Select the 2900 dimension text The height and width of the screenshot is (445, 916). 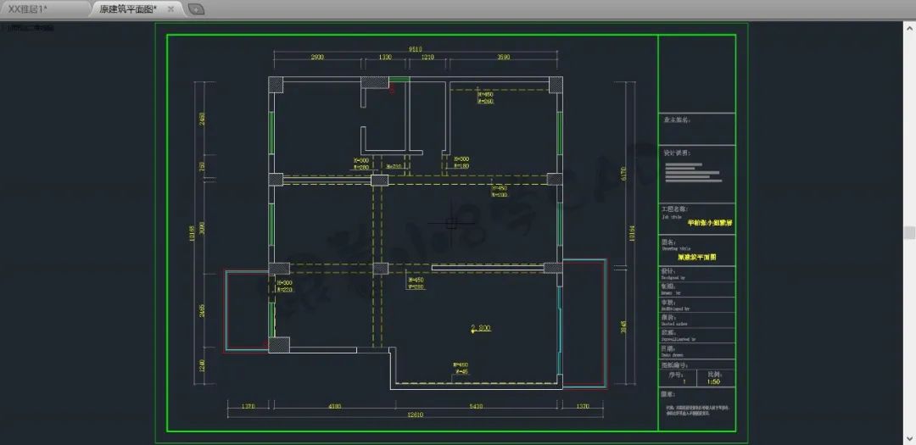(316, 58)
